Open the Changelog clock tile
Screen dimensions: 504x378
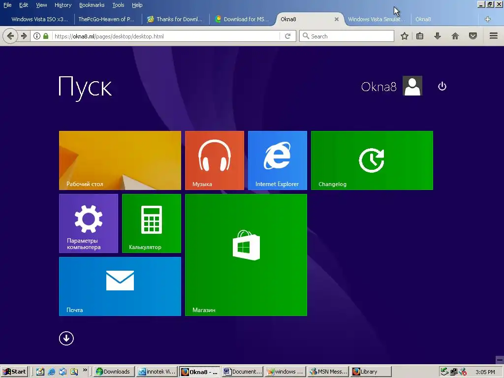coord(372,160)
